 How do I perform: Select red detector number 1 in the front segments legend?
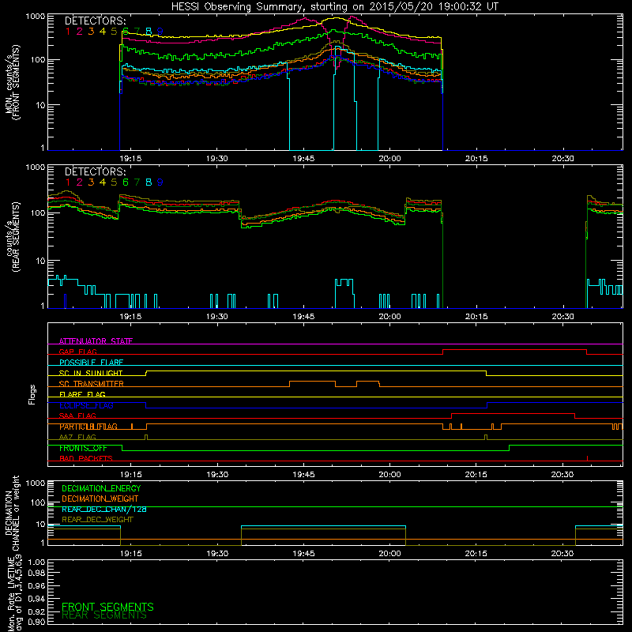[x=68, y=31]
